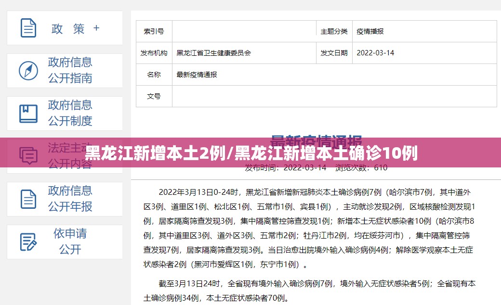This screenshot has width=501, height=305.
Task: Select the 发布机构 label cell
Action: coord(154,53)
